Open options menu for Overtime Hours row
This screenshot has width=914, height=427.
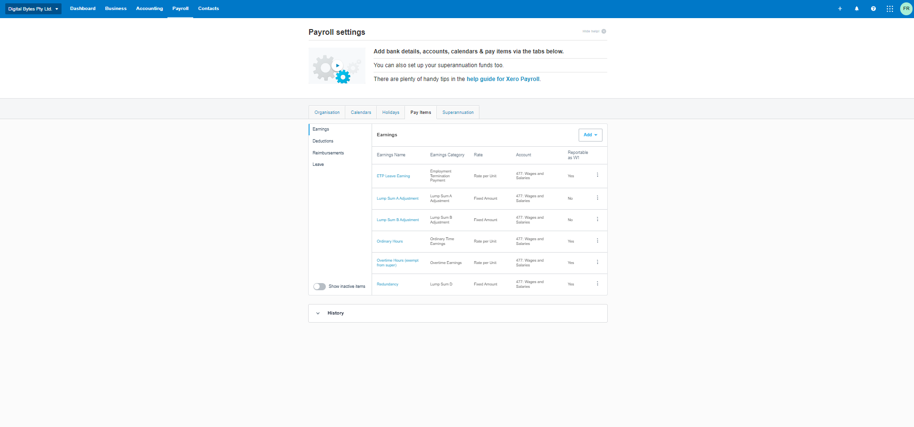click(x=597, y=262)
